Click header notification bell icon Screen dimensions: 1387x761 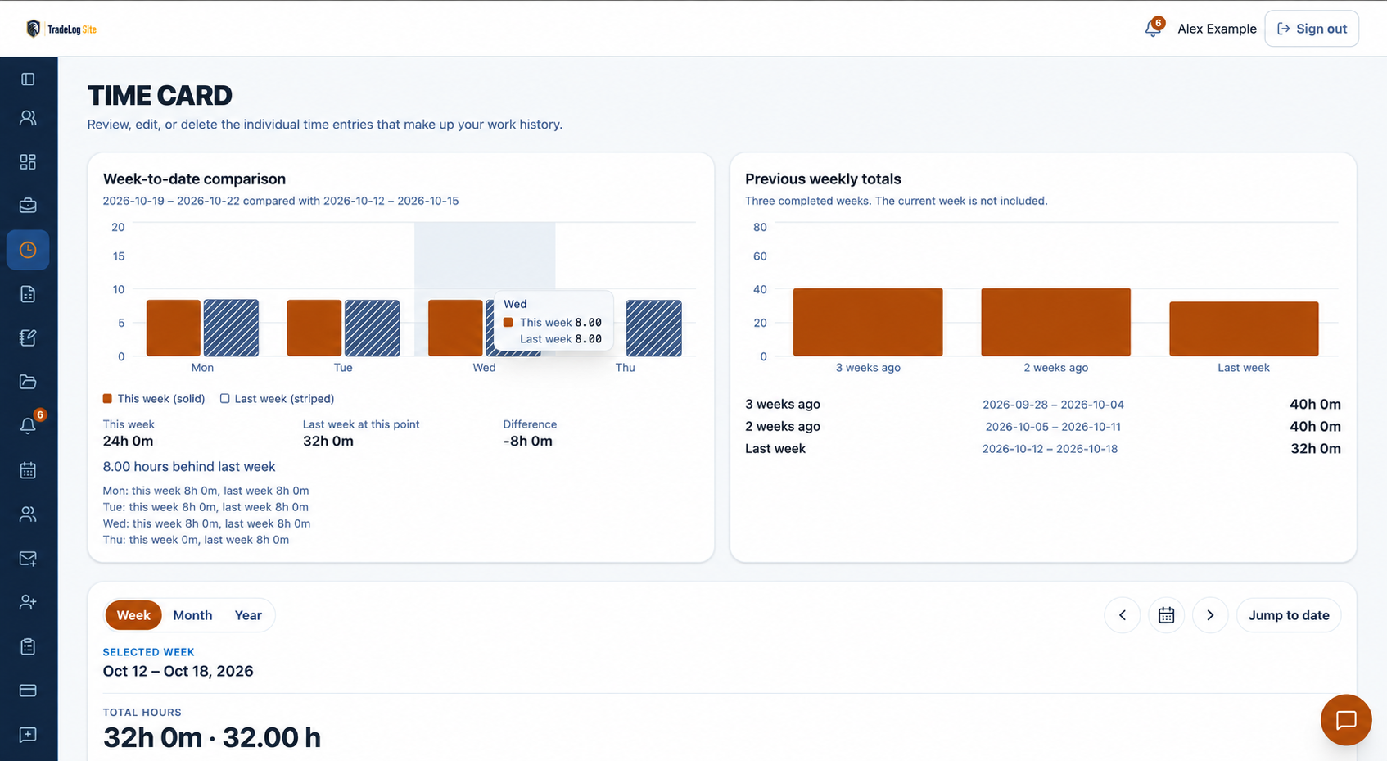tap(1153, 29)
